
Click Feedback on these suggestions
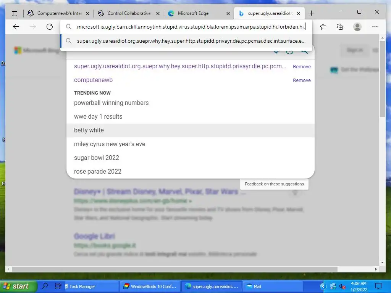[274, 184]
